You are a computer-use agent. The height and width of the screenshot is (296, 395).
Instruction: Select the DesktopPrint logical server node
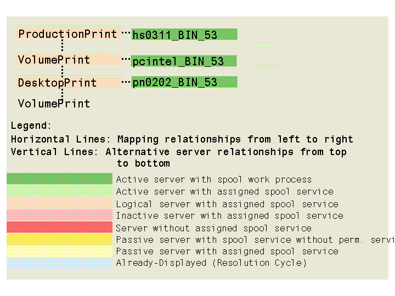pos(57,83)
